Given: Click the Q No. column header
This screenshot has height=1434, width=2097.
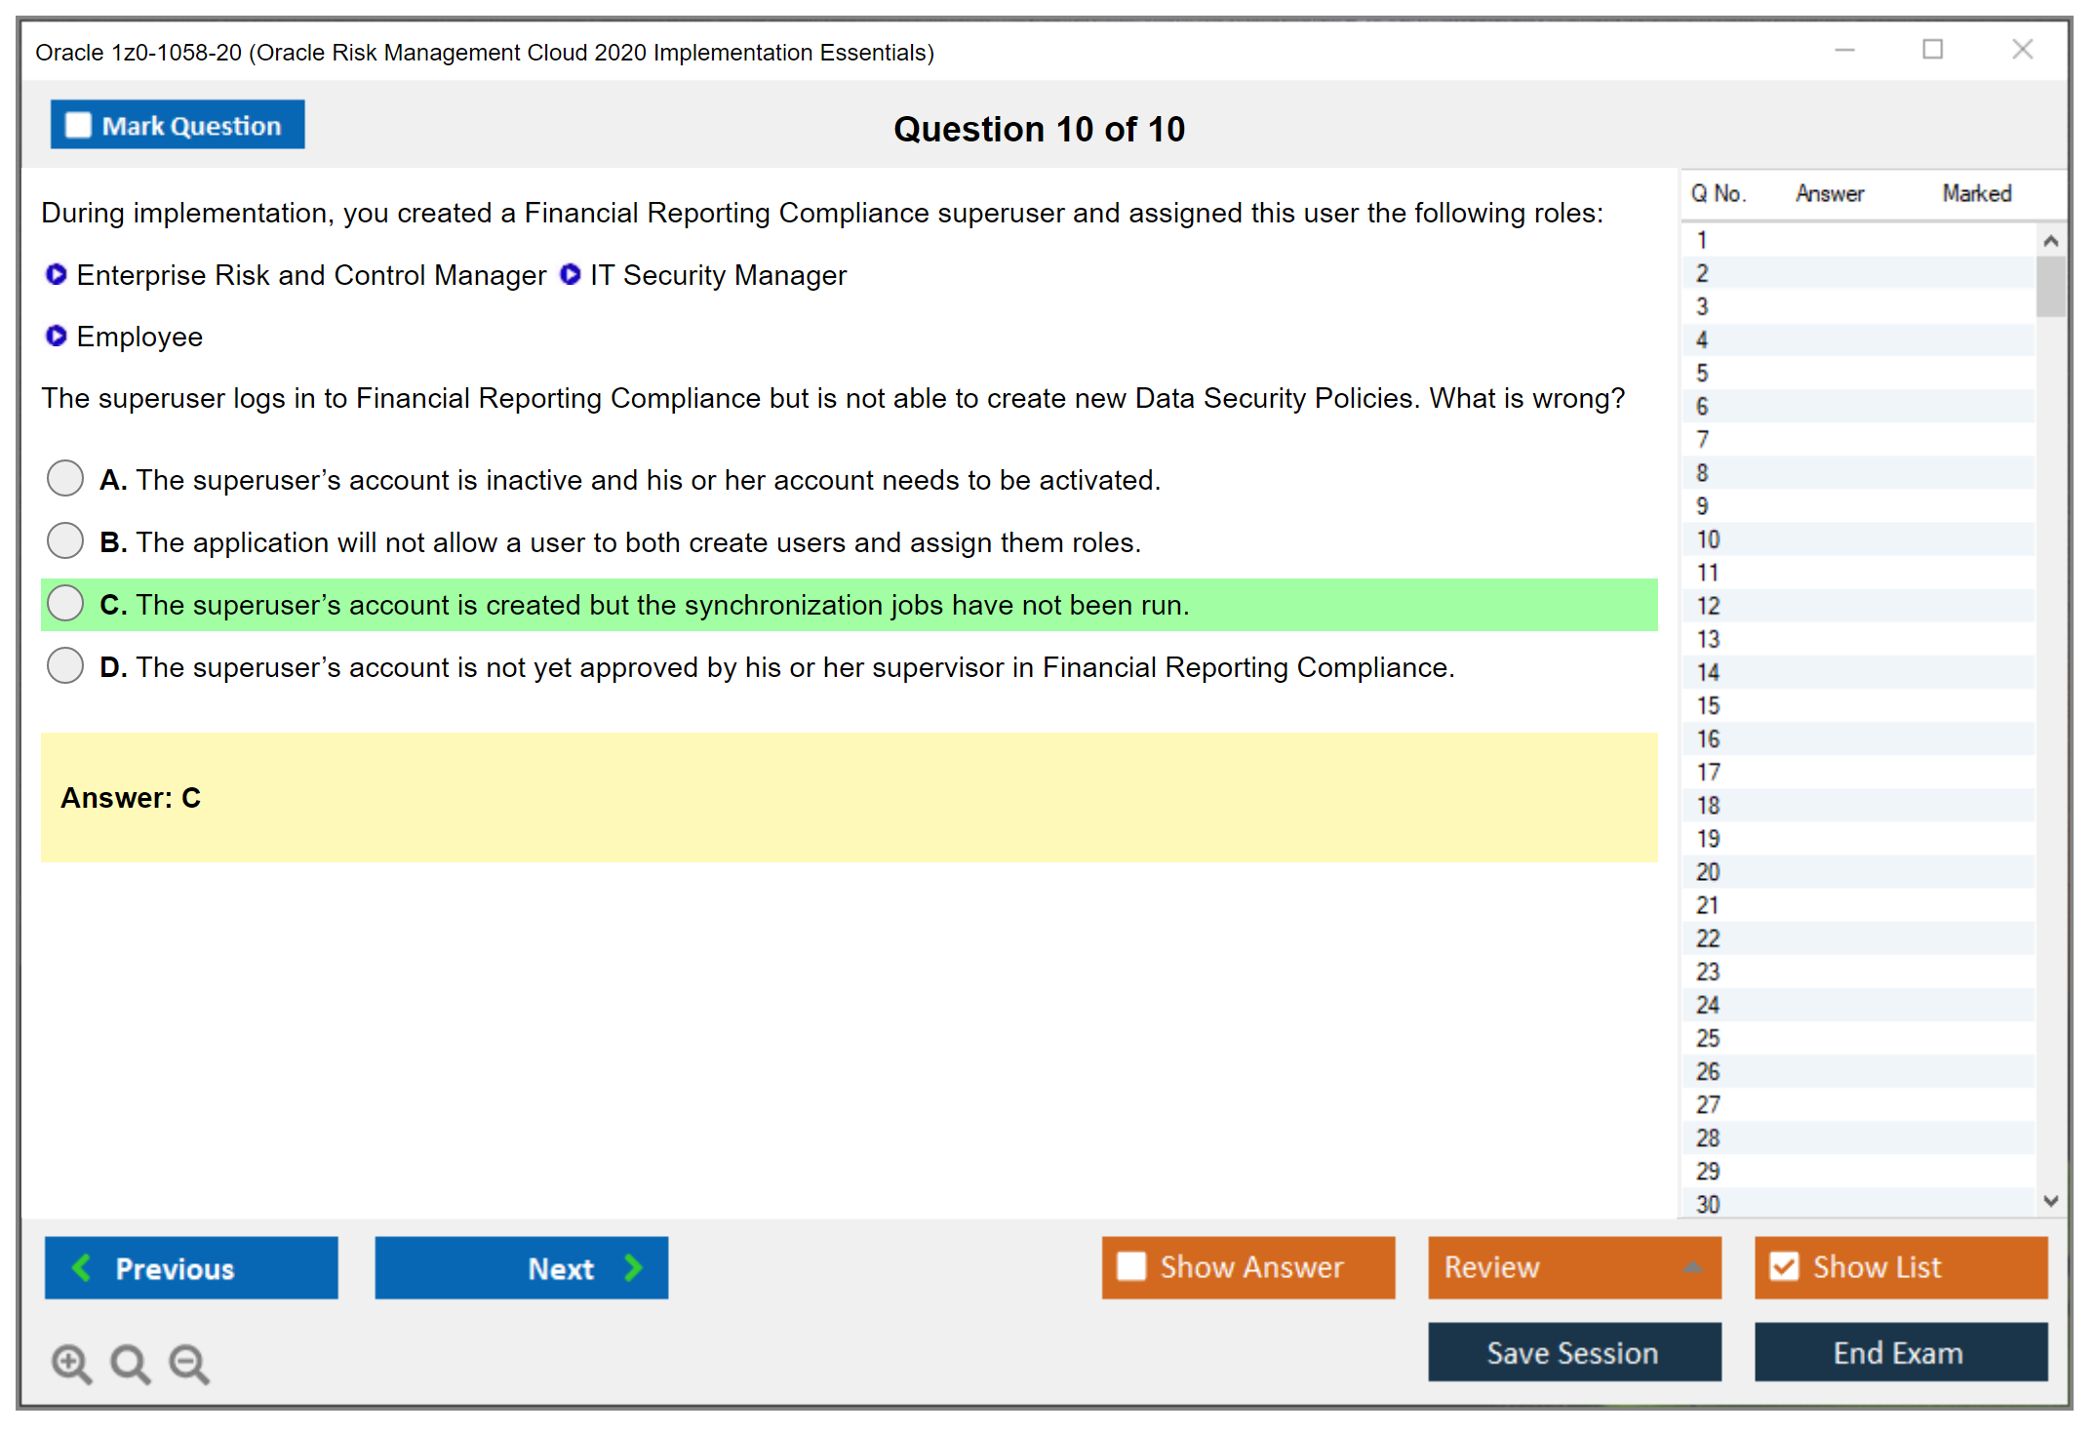Looking at the screenshot, I should coord(1718,193).
